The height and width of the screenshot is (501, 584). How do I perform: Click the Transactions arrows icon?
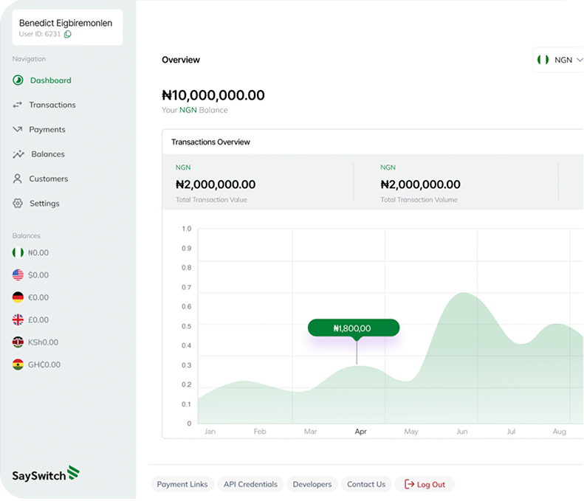click(18, 105)
